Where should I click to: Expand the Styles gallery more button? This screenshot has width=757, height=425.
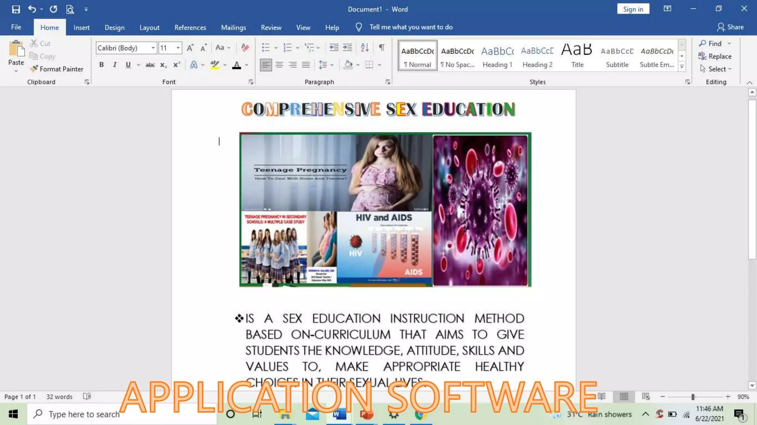(682, 67)
